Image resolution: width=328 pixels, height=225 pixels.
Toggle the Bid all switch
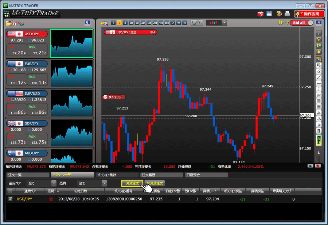coord(301,23)
